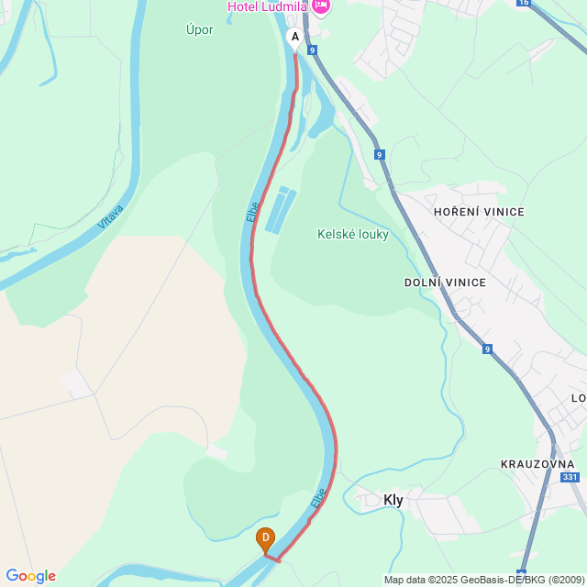This screenshot has height=587, width=587.
Task: Click the orange marker labeled D
Action: click(x=265, y=540)
